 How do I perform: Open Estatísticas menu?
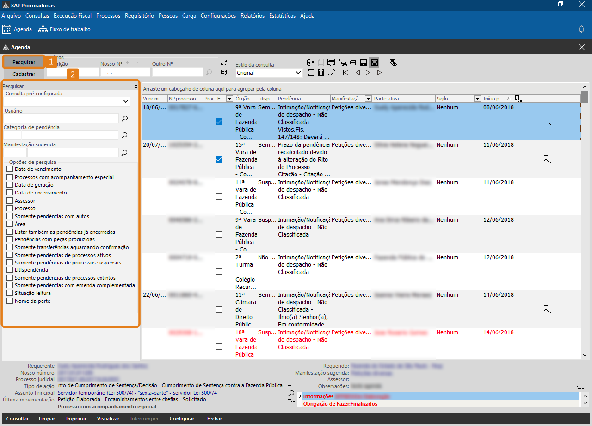pyautogui.click(x=282, y=16)
